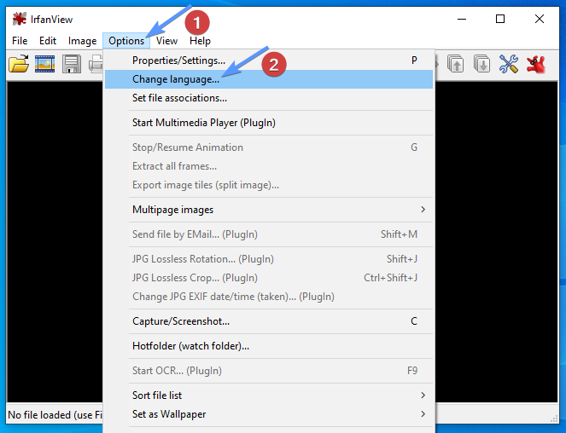
Task: Choose Hotfolder (watch folder)... entry
Action: tap(269, 346)
